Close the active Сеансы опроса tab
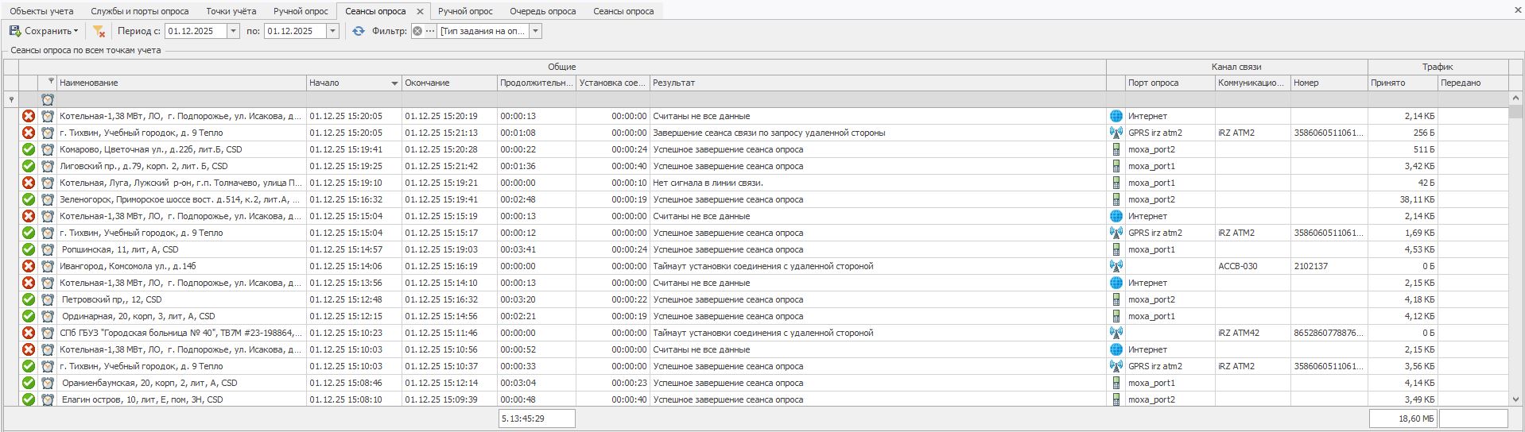 420,12
